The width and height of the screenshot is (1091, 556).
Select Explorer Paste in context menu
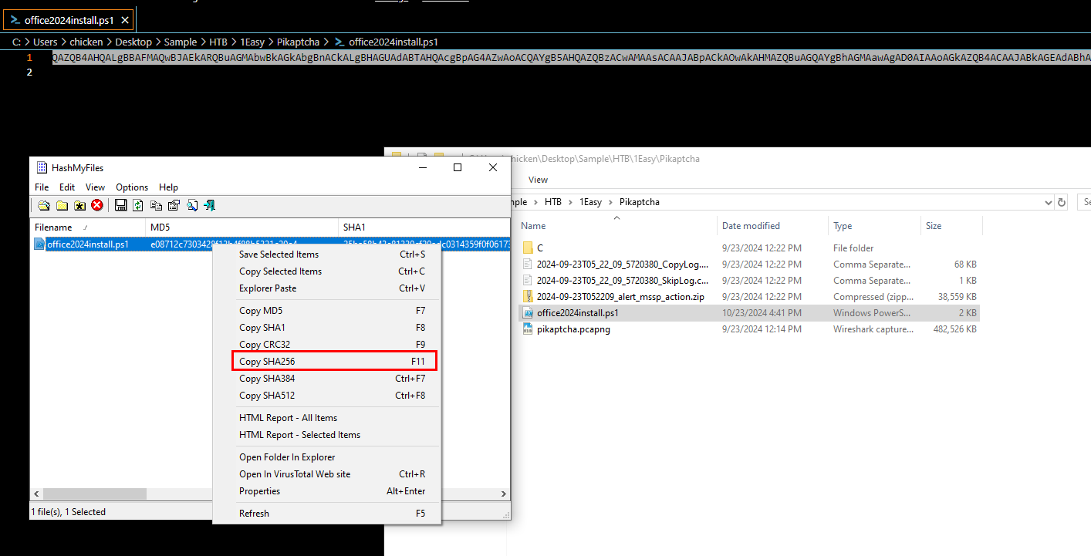coord(332,288)
